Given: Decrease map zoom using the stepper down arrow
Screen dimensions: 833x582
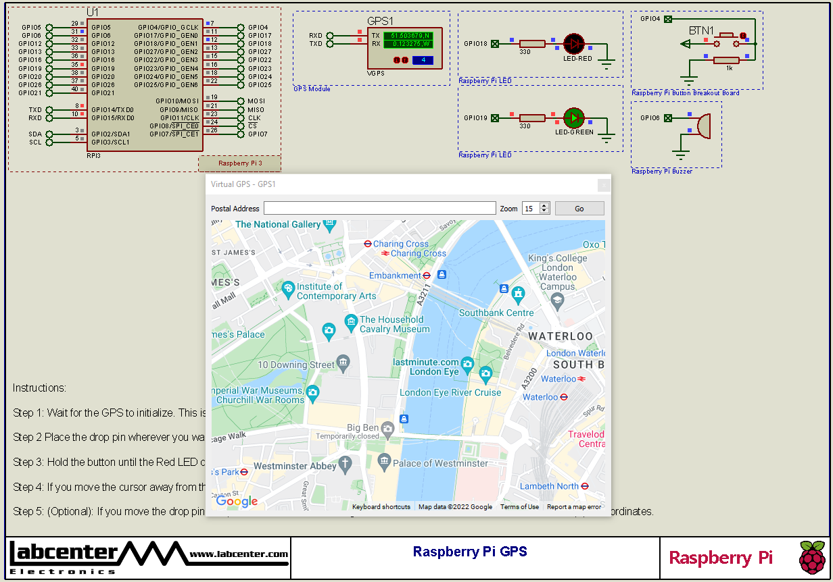Looking at the screenshot, I should point(544,211).
